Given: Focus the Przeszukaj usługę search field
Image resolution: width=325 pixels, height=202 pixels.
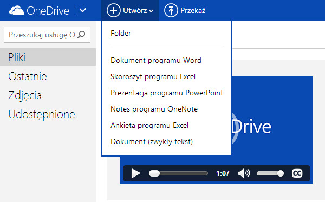Looking at the screenshot, I should point(47,35).
